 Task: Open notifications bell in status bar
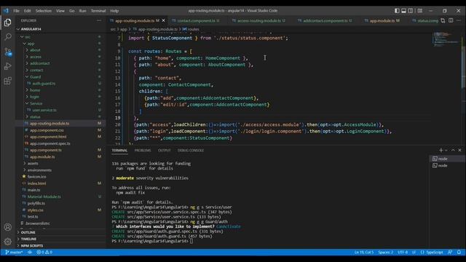459,253
